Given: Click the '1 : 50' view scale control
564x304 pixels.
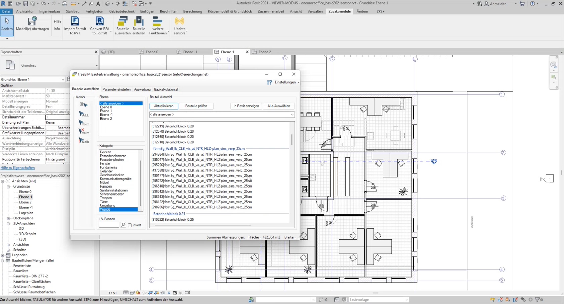Looking at the screenshot, I should tap(112, 293).
